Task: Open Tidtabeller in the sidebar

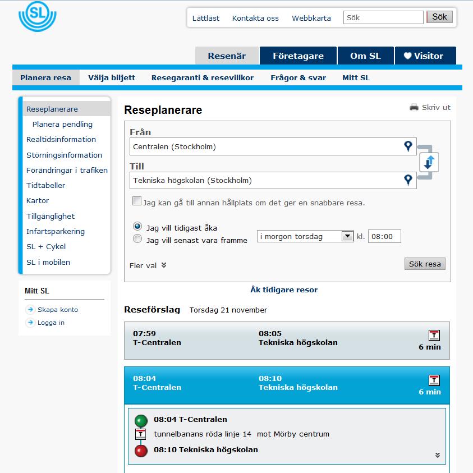Action: point(45,185)
